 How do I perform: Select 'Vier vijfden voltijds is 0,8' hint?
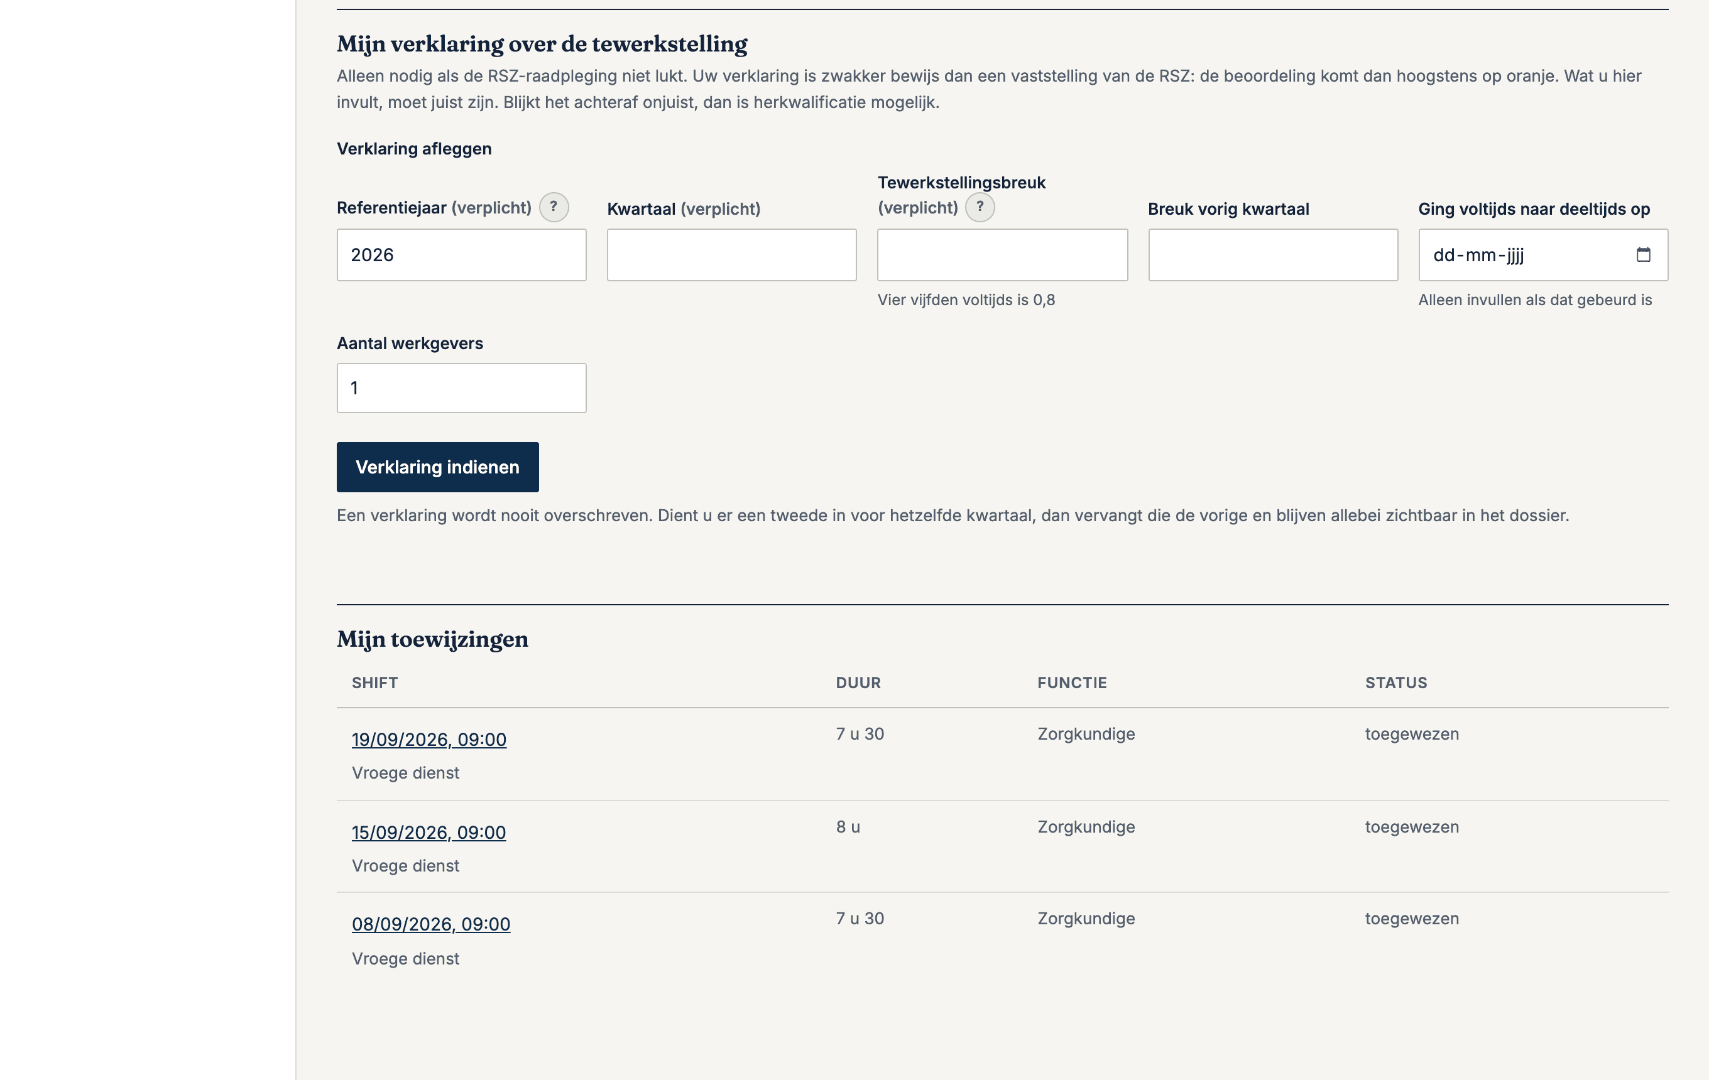pos(966,300)
